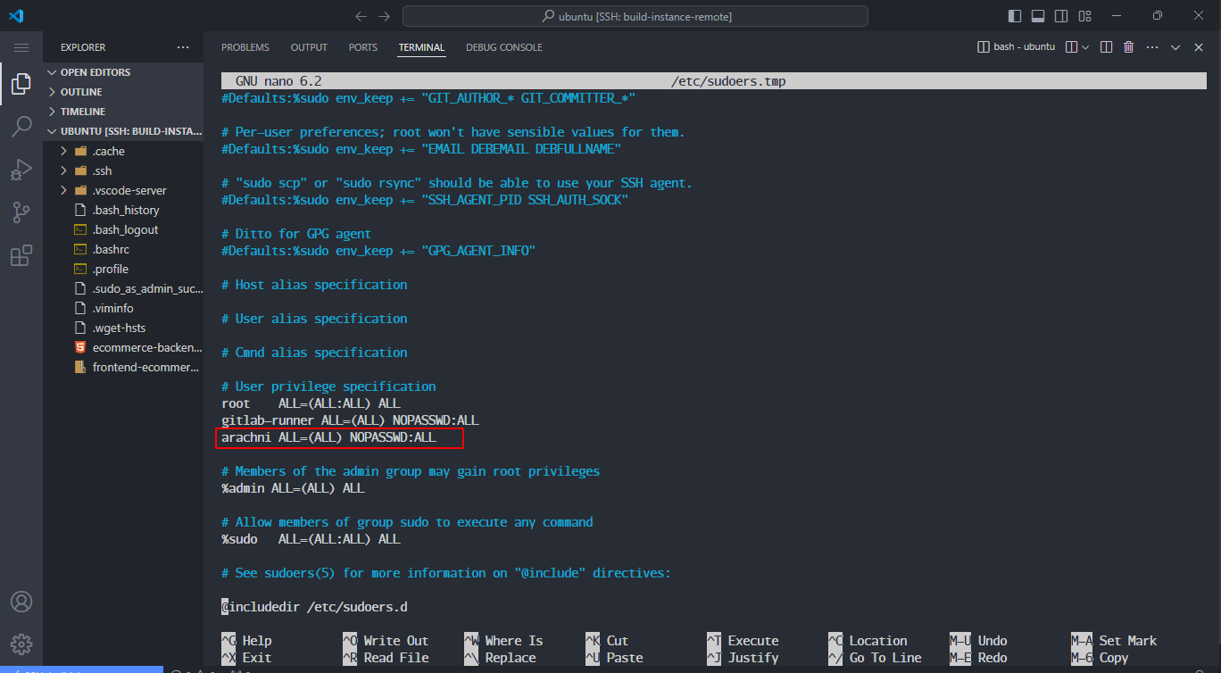Viewport: 1221px width, 673px height.
Task: Click the '# Host alias specification' comment
Action: tap(314, 285)
